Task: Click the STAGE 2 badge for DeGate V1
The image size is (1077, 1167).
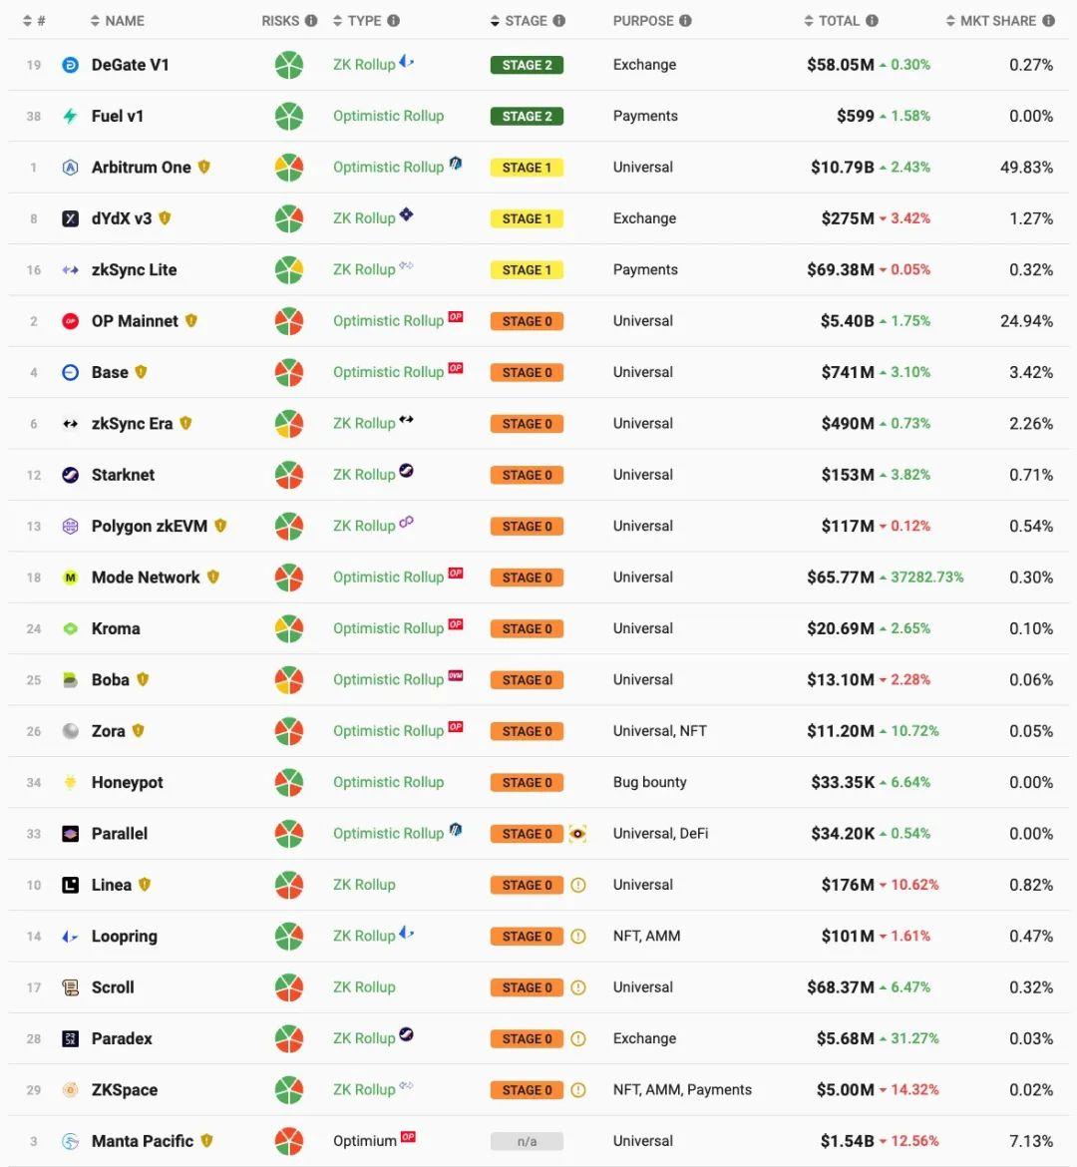Action: coord(527,65)
